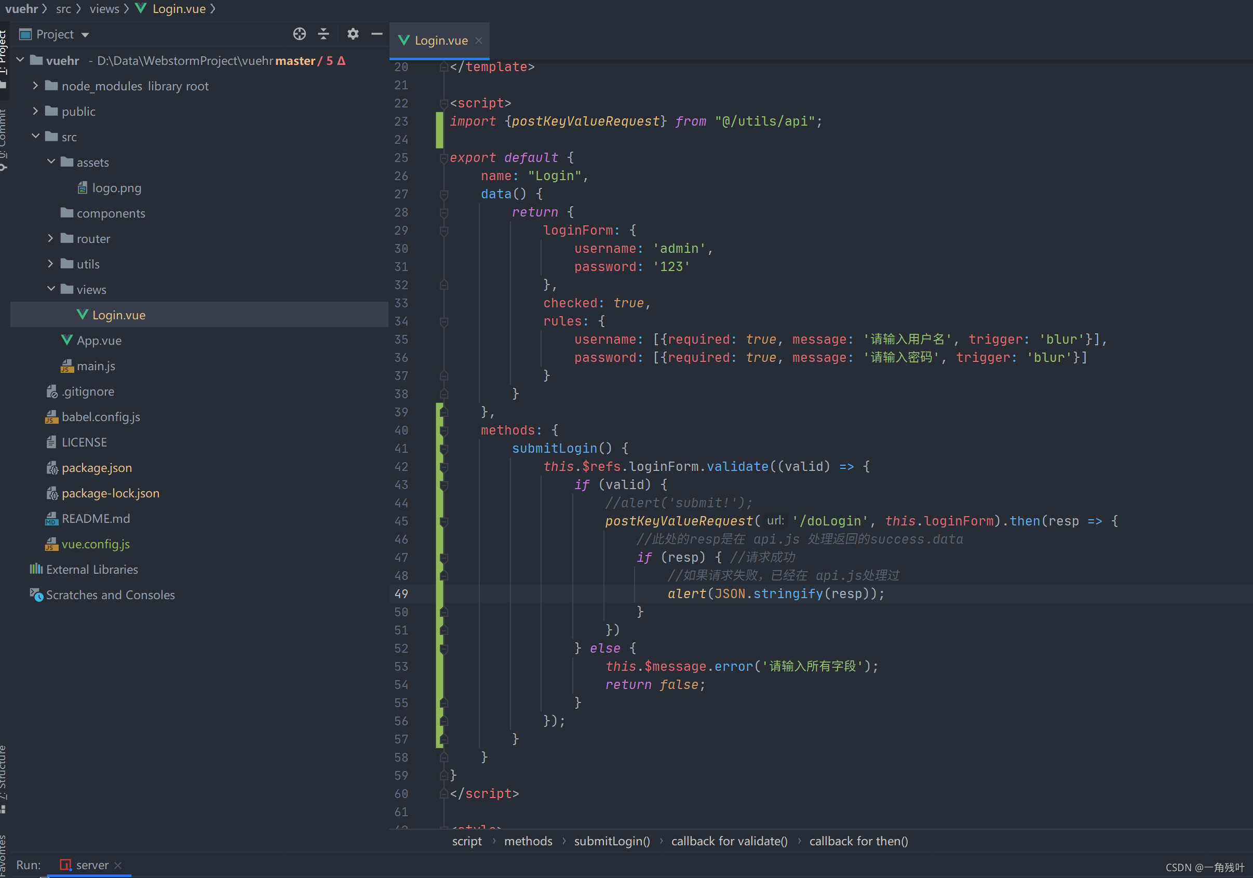Click the red server run icon
Screen dimensions: 1253x878
coord(65,865)
